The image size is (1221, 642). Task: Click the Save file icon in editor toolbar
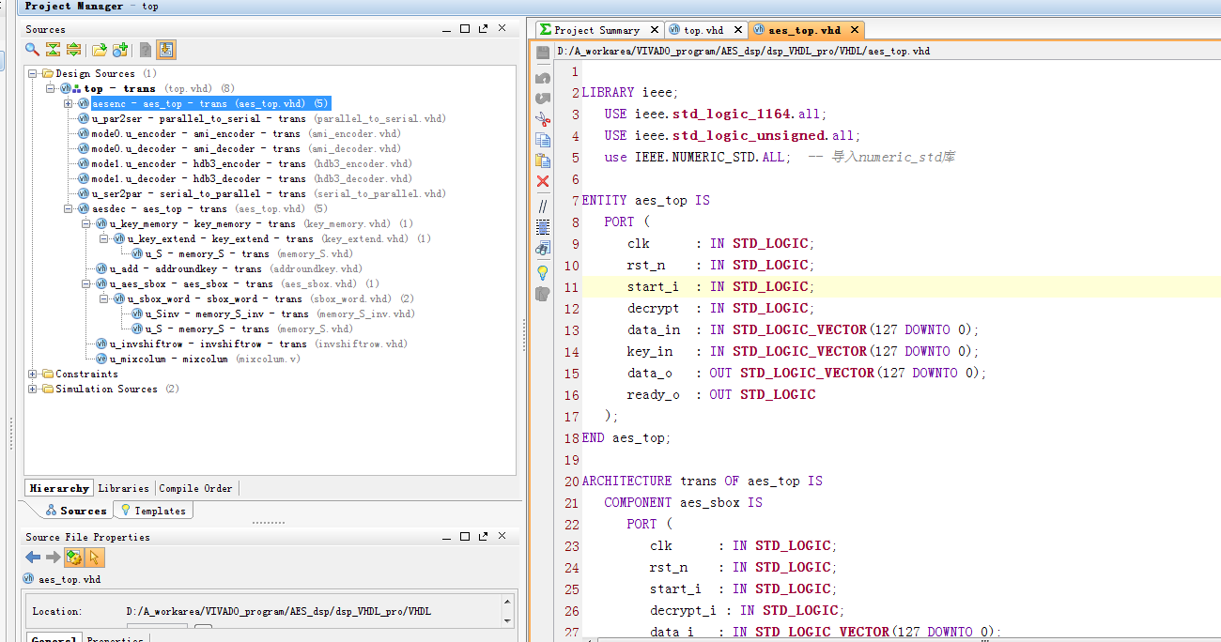543,54
